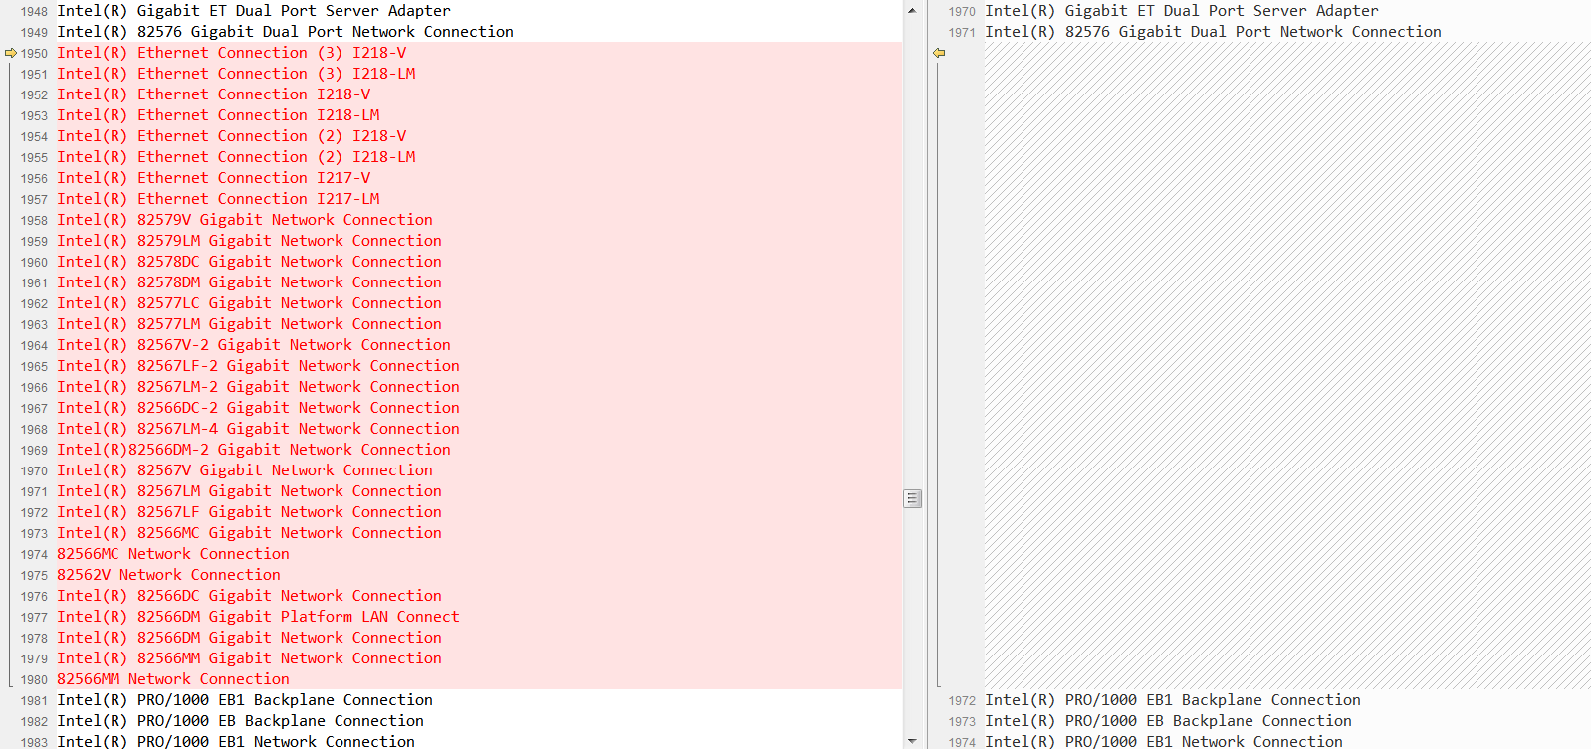Screen dimensions: 1591x749
Task: Select 'Intel(R) 82567V-2 Gigabit Network Connection' line
Action: click(254, 345)
